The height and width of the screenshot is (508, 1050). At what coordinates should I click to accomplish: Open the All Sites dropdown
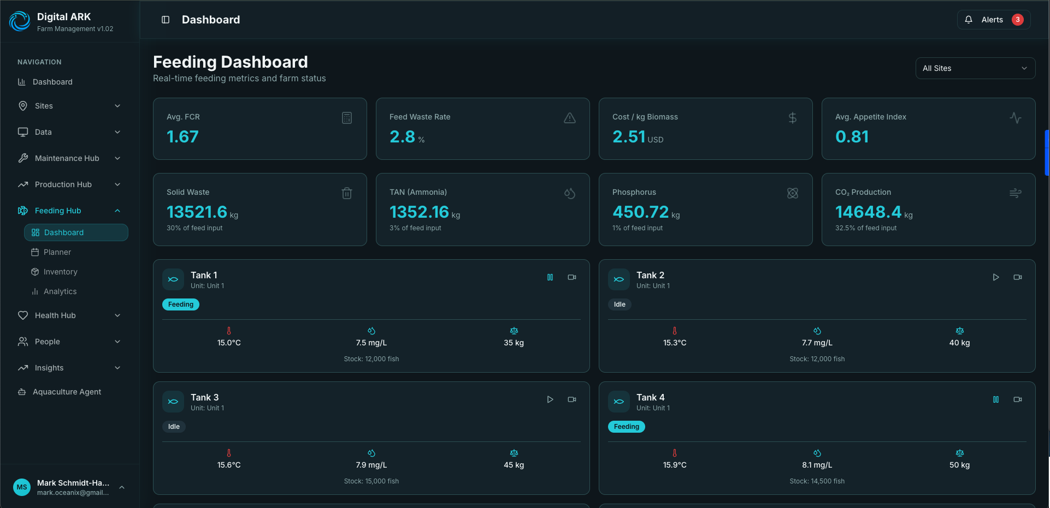(975, 68)
